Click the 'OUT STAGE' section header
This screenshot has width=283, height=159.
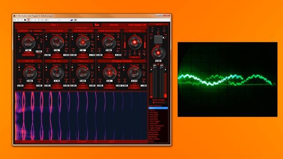click(x=134, y=31)
